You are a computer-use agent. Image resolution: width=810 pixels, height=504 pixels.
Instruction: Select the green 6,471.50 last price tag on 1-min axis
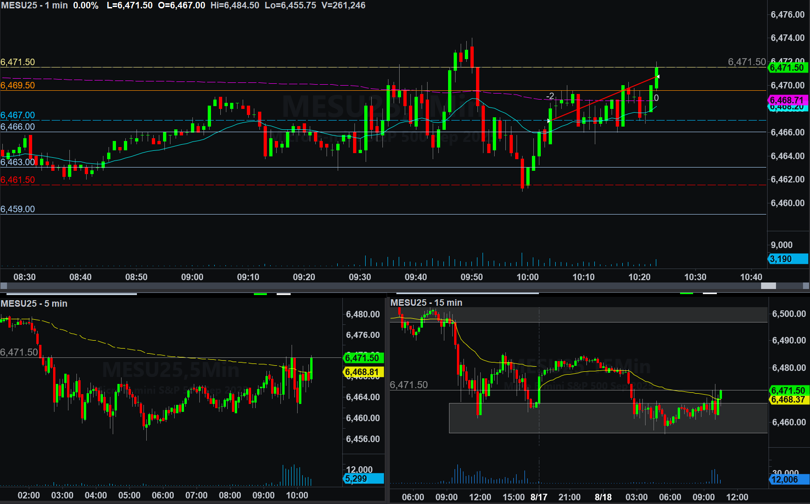point(787,68)
